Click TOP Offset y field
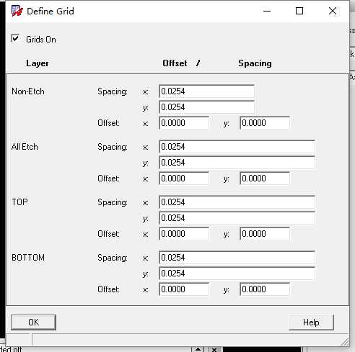This screenshot has width=355, height=352. (265, 234)
